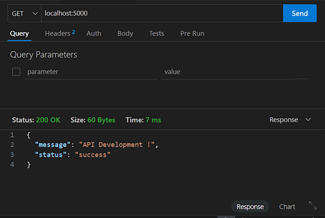Switch to the Chart view
The image size is (325, 218).
(x=287, y=207)
